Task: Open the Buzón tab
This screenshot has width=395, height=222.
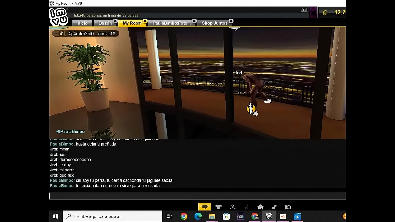Action: (105, 23)
